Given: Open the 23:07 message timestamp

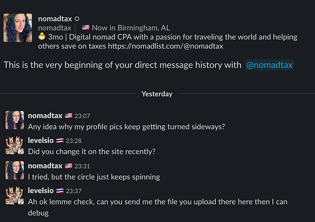Looking at the screenshot, I should point(81,115).
